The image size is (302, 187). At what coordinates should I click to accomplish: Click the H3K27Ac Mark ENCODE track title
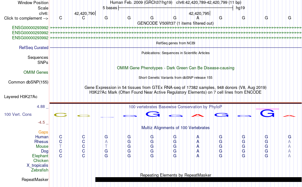pos(175,92)
